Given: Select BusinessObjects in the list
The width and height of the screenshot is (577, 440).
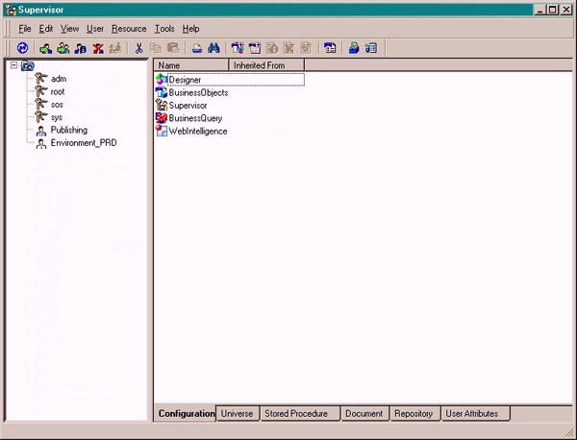Looking at the screenshot, I should point(198,92).
